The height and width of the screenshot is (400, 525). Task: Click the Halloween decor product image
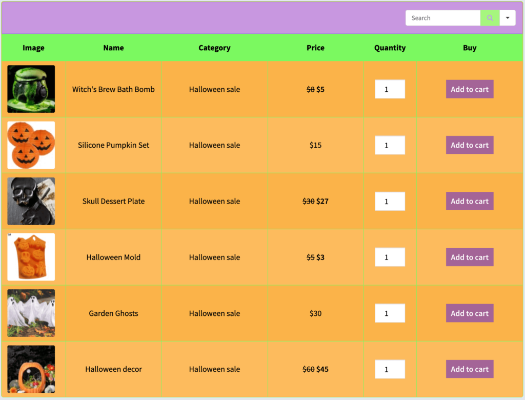[x=31, y=369]
